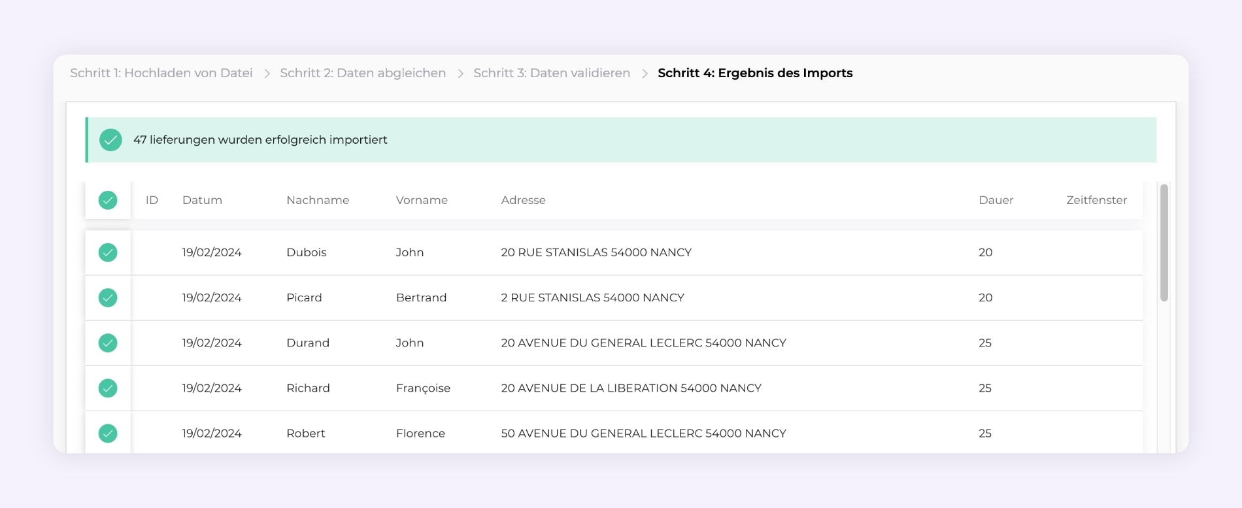1242x508 pixels.
Task: Click the status check icon for Durand
Action: click(x=108, y=343)
